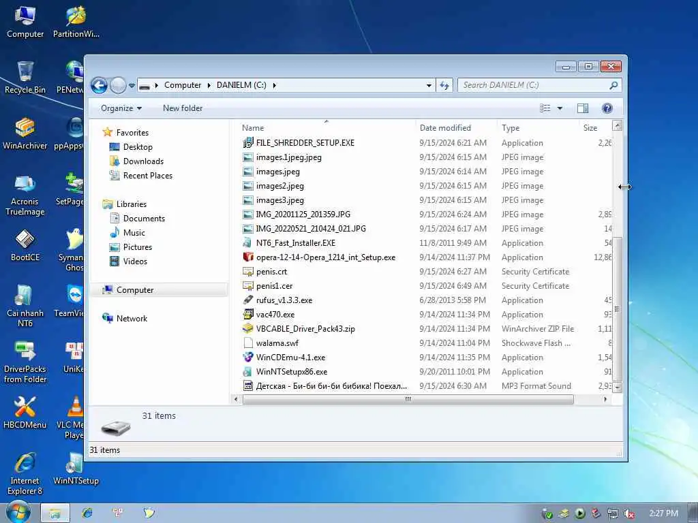Click the change view icon
The width and height of the screenshot is (698, 523).
545,108
